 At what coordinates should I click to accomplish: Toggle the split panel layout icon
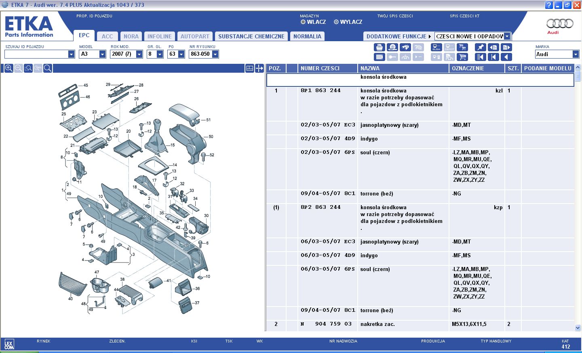(250, 68)
